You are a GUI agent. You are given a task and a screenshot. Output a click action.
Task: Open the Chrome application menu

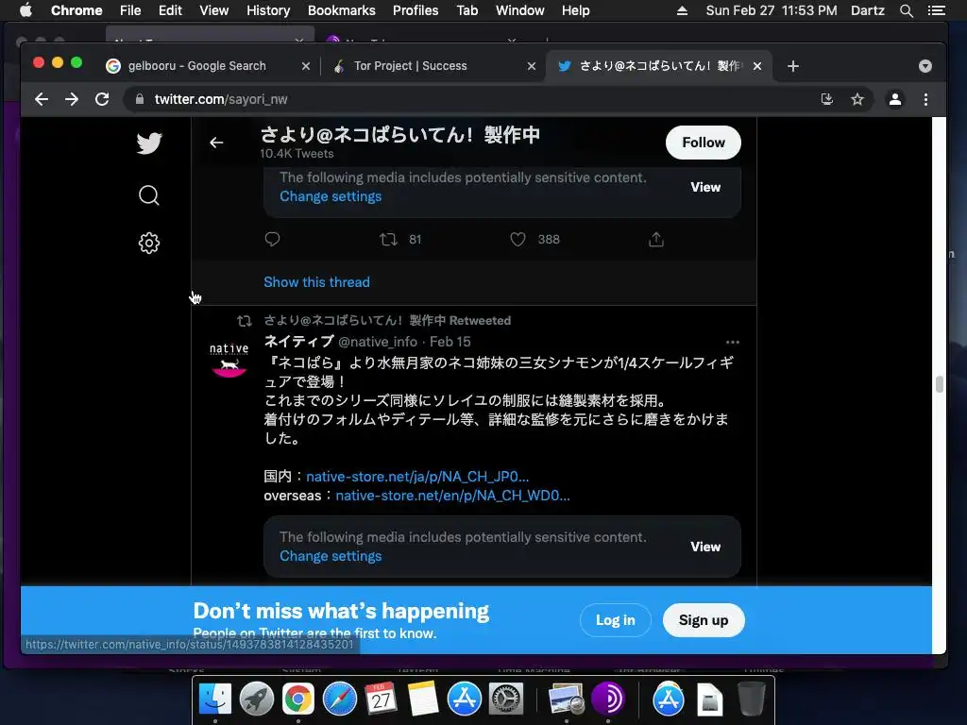76,10
